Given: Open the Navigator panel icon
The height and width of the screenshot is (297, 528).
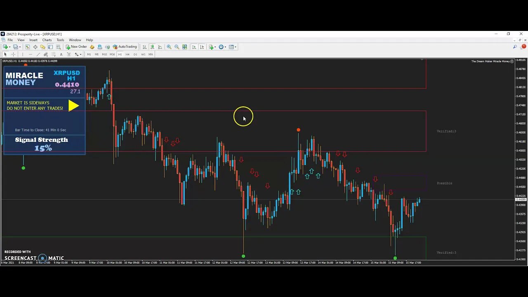Looking at the screenshot, I should point(42,47).
